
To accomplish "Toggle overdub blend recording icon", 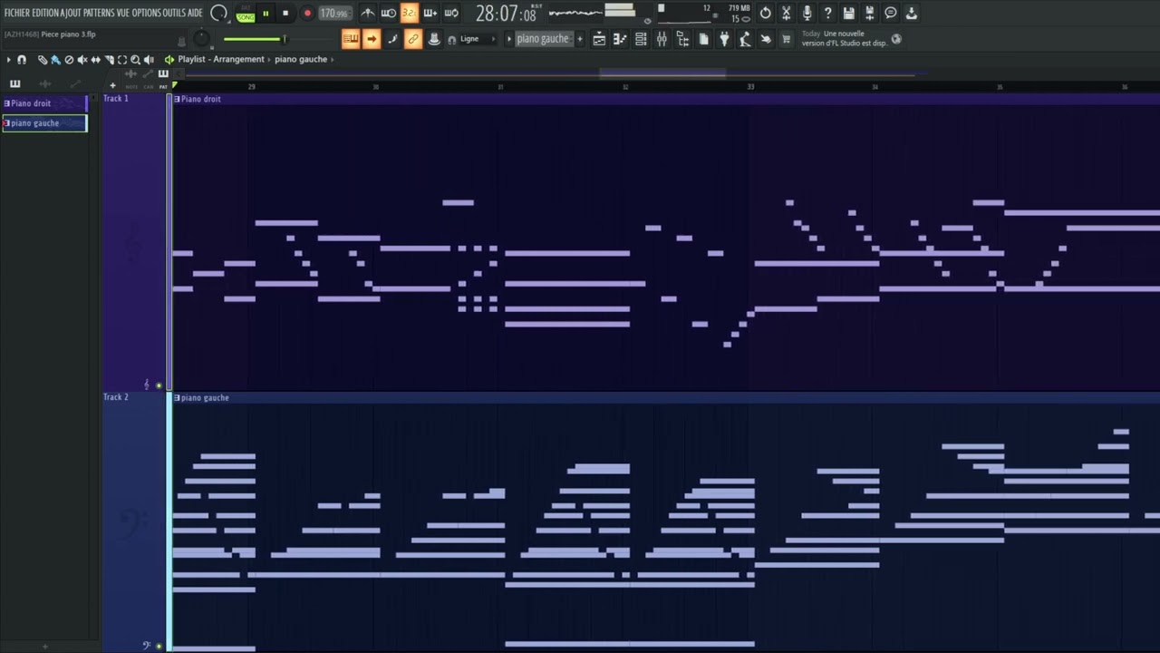I will click(430, 13).
